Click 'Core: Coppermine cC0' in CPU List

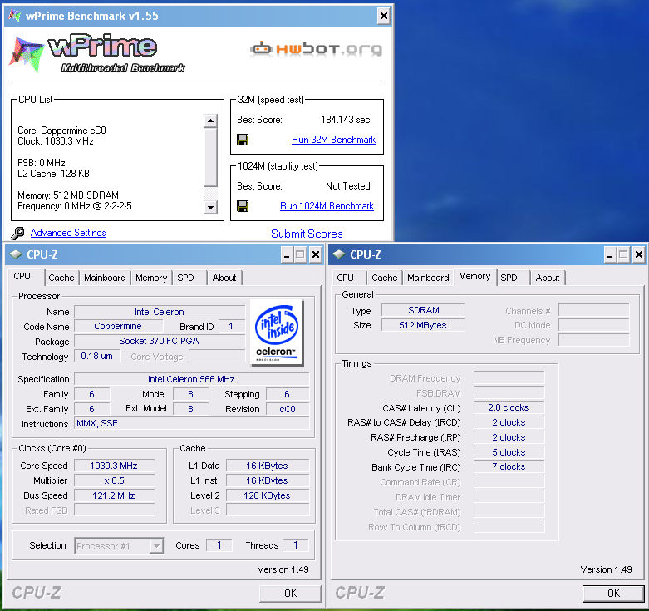[61, 131]
